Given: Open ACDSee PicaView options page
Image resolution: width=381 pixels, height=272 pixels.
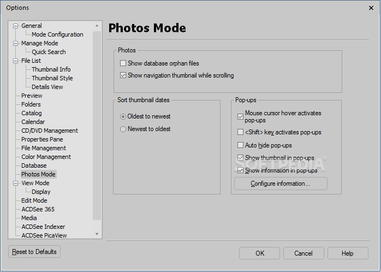Looking at the screenshot, I should point(44,235).
